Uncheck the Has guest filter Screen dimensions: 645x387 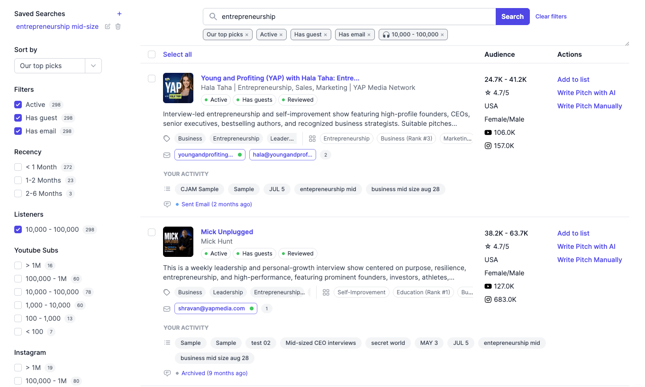tap(18, 118)
